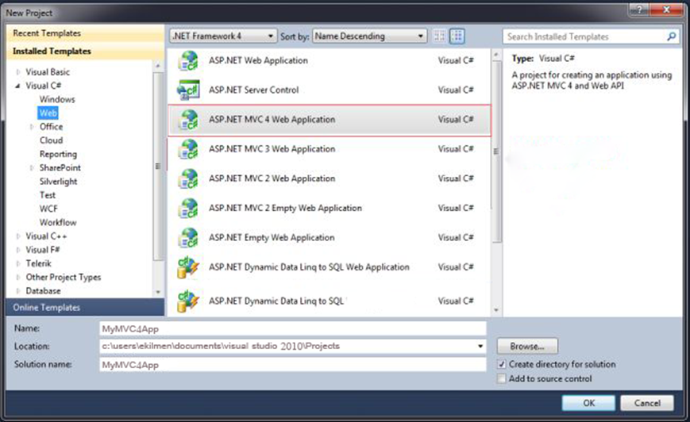This screenshot has width=690, height=422.
Task: Click the help question mark button
Action: pyautogui.click(x=639, y=9)
